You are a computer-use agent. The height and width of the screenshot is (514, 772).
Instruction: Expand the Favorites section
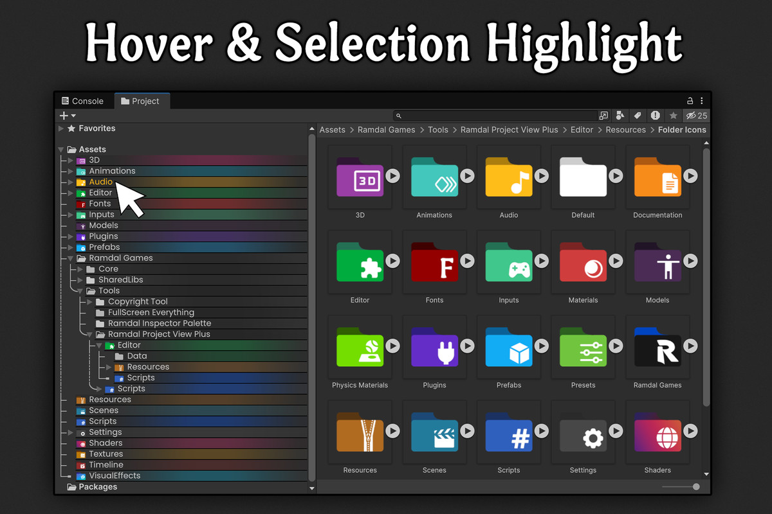61,128
